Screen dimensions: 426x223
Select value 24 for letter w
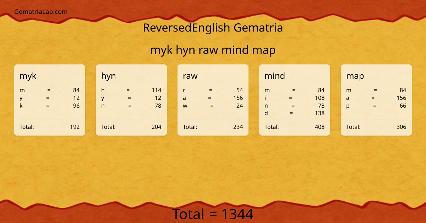click(240, 106)
